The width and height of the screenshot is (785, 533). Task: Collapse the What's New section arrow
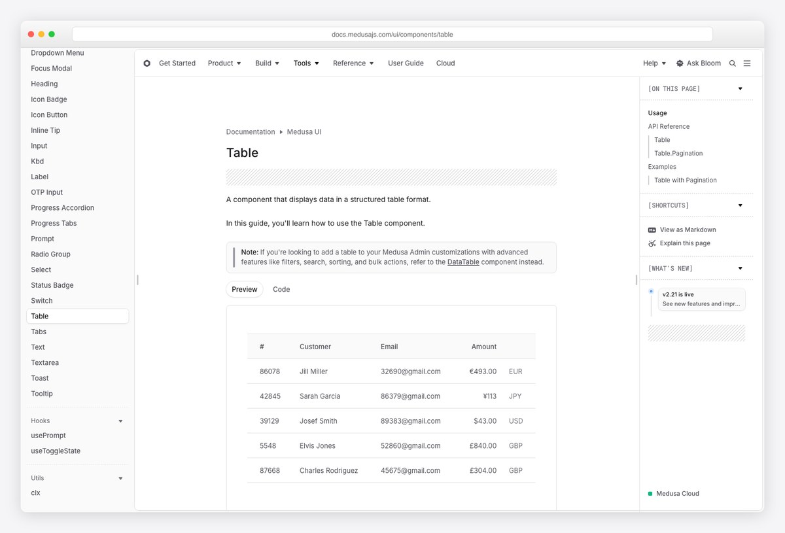pos(741,268)
